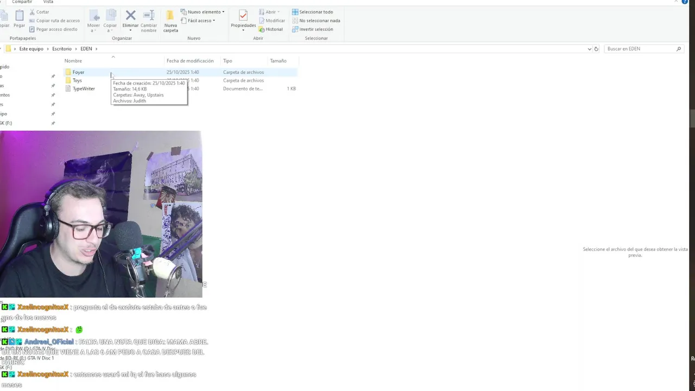The image size is (695, 391).
Task: Click the TypeWriter document icon
Action: click(68, 89)
